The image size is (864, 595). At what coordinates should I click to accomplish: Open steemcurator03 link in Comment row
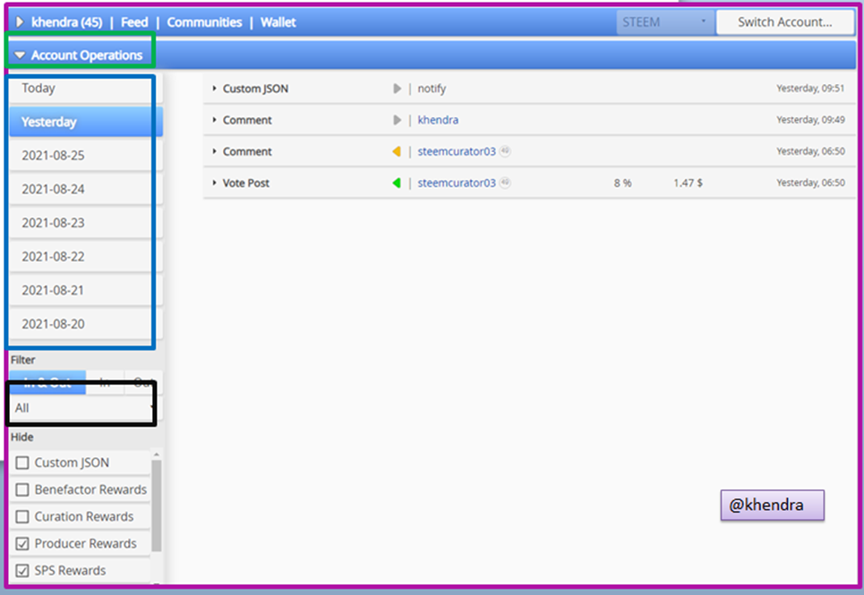click(457, 151)
